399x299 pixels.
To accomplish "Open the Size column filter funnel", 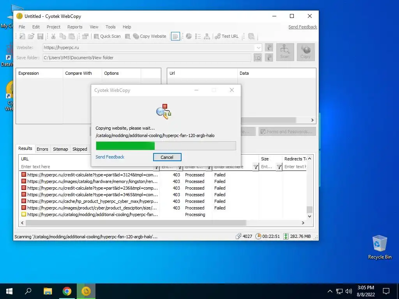I will click(279, 167).
